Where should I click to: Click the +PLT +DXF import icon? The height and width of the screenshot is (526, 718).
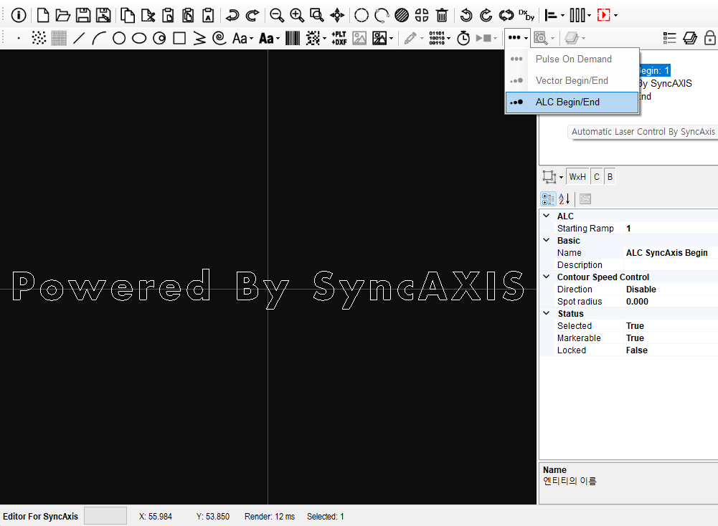coord(339,38)
